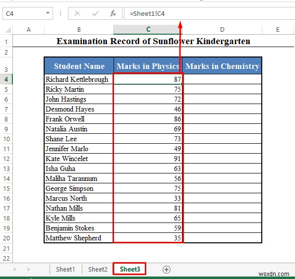This screenshot has height=279, width=295.
Task: Select row 3 header
Action: (x=6, y=65)
